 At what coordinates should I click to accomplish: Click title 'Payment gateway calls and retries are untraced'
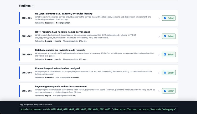[x=61, y=87]
